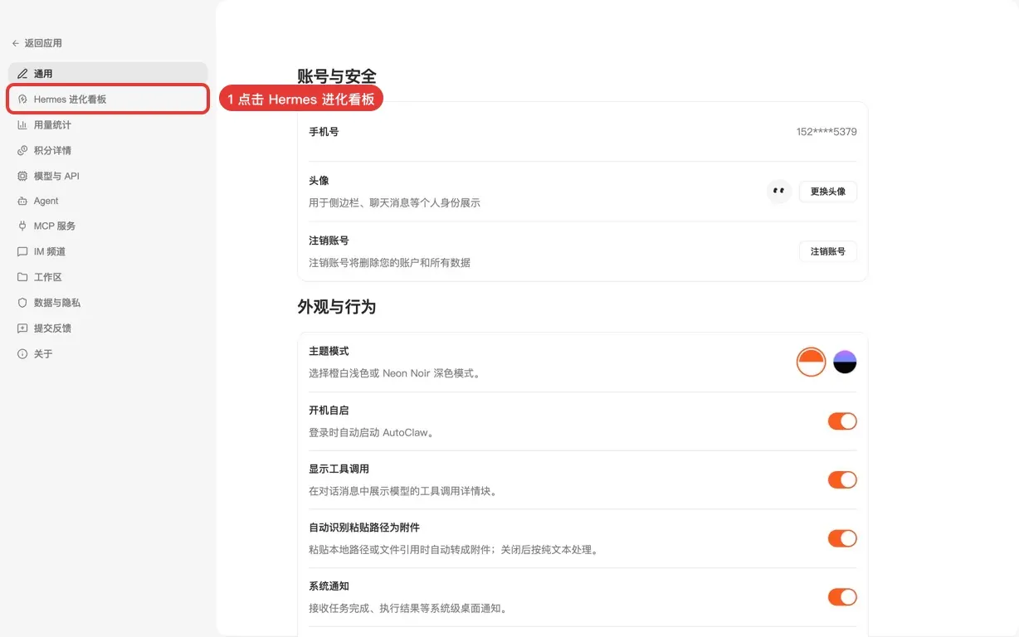Screen dimensions: 1019x637
Task: Click the bar chart icon for 用量统计
Action: pos(22,125)
